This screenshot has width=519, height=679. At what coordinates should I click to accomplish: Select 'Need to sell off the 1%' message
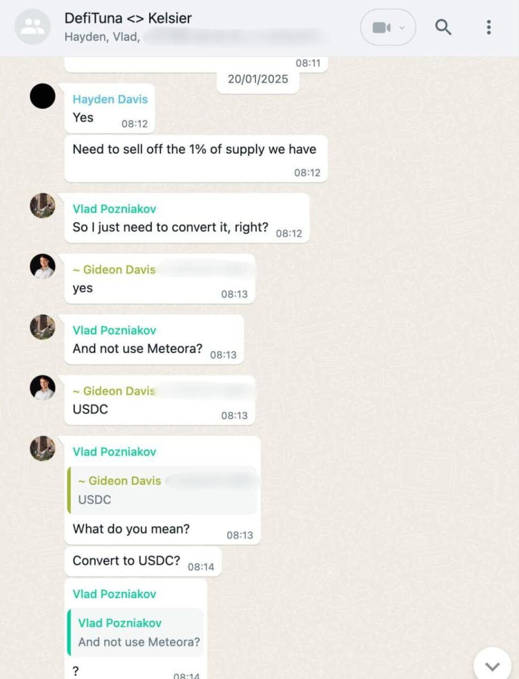click(196, 159)
